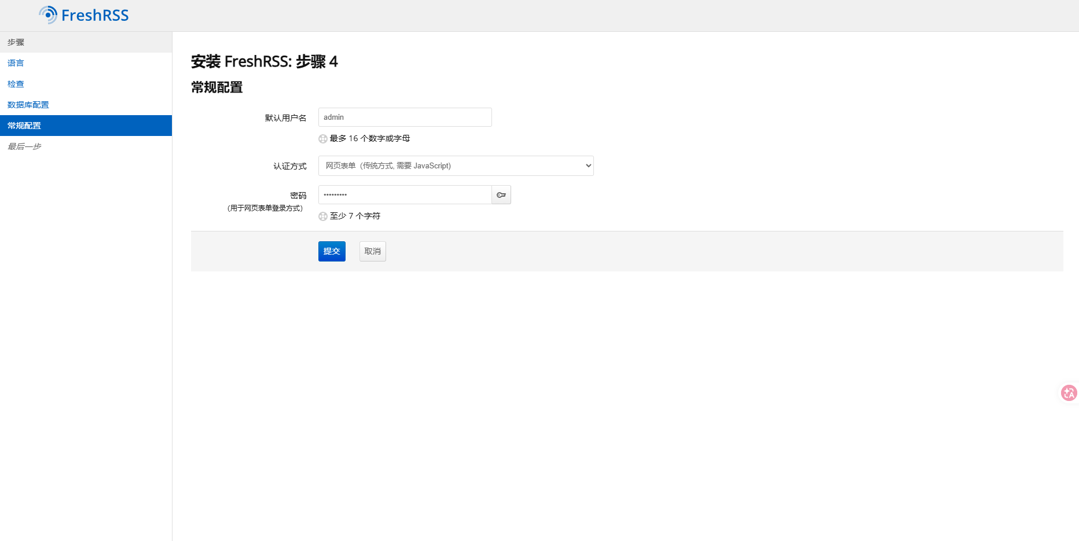Screen dimensions: 1079x541
Task: Open the pink translation floating icon
Action: tap(1069, 393)
